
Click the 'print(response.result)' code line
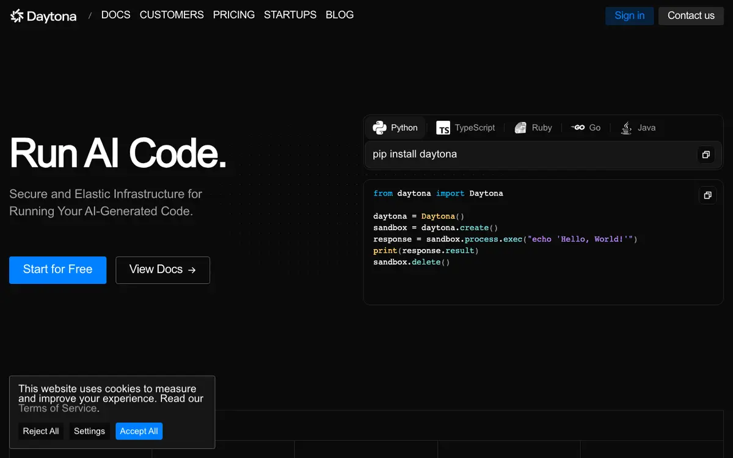coord(426,251)
